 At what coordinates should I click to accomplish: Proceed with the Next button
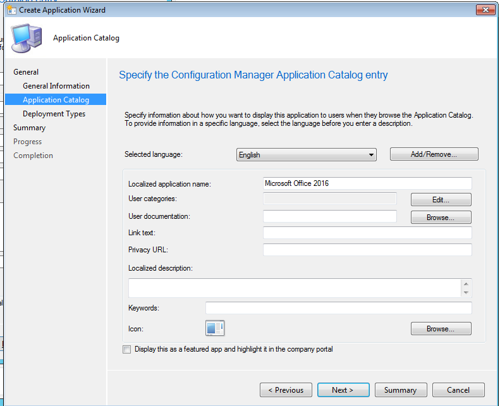(343, 390)
